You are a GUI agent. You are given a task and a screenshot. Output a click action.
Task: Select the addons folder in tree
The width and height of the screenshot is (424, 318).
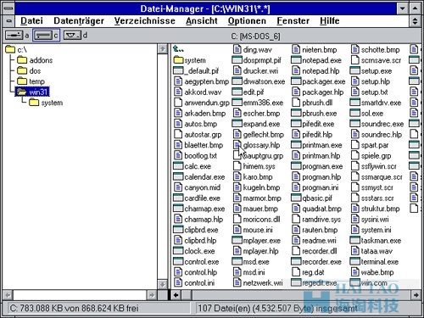(35, 60)
